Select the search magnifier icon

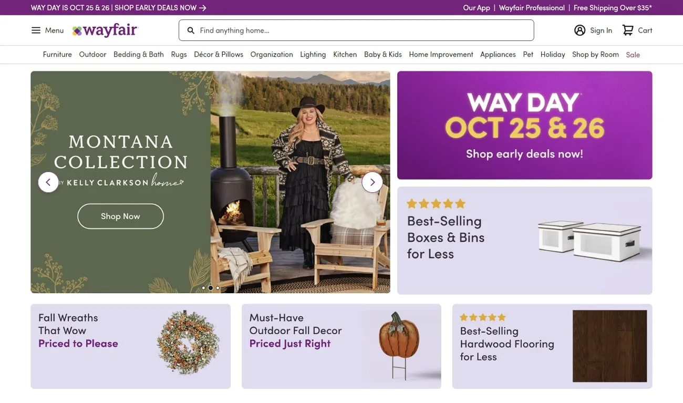[191, 30]
